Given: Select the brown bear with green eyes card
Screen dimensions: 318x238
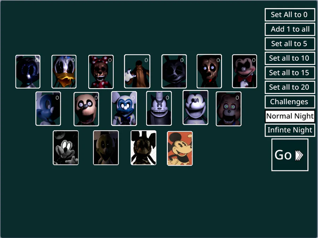Looking at the screenshot, I should coord(229,109).
